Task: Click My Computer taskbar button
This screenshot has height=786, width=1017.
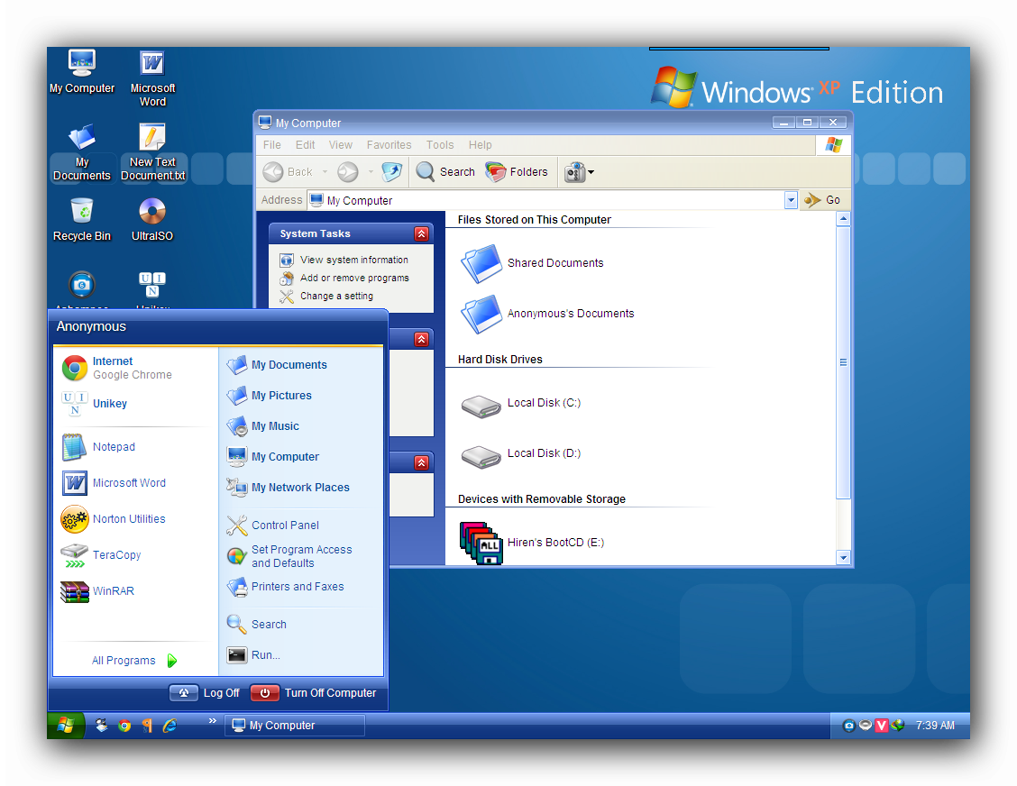Action: [295, 726]
